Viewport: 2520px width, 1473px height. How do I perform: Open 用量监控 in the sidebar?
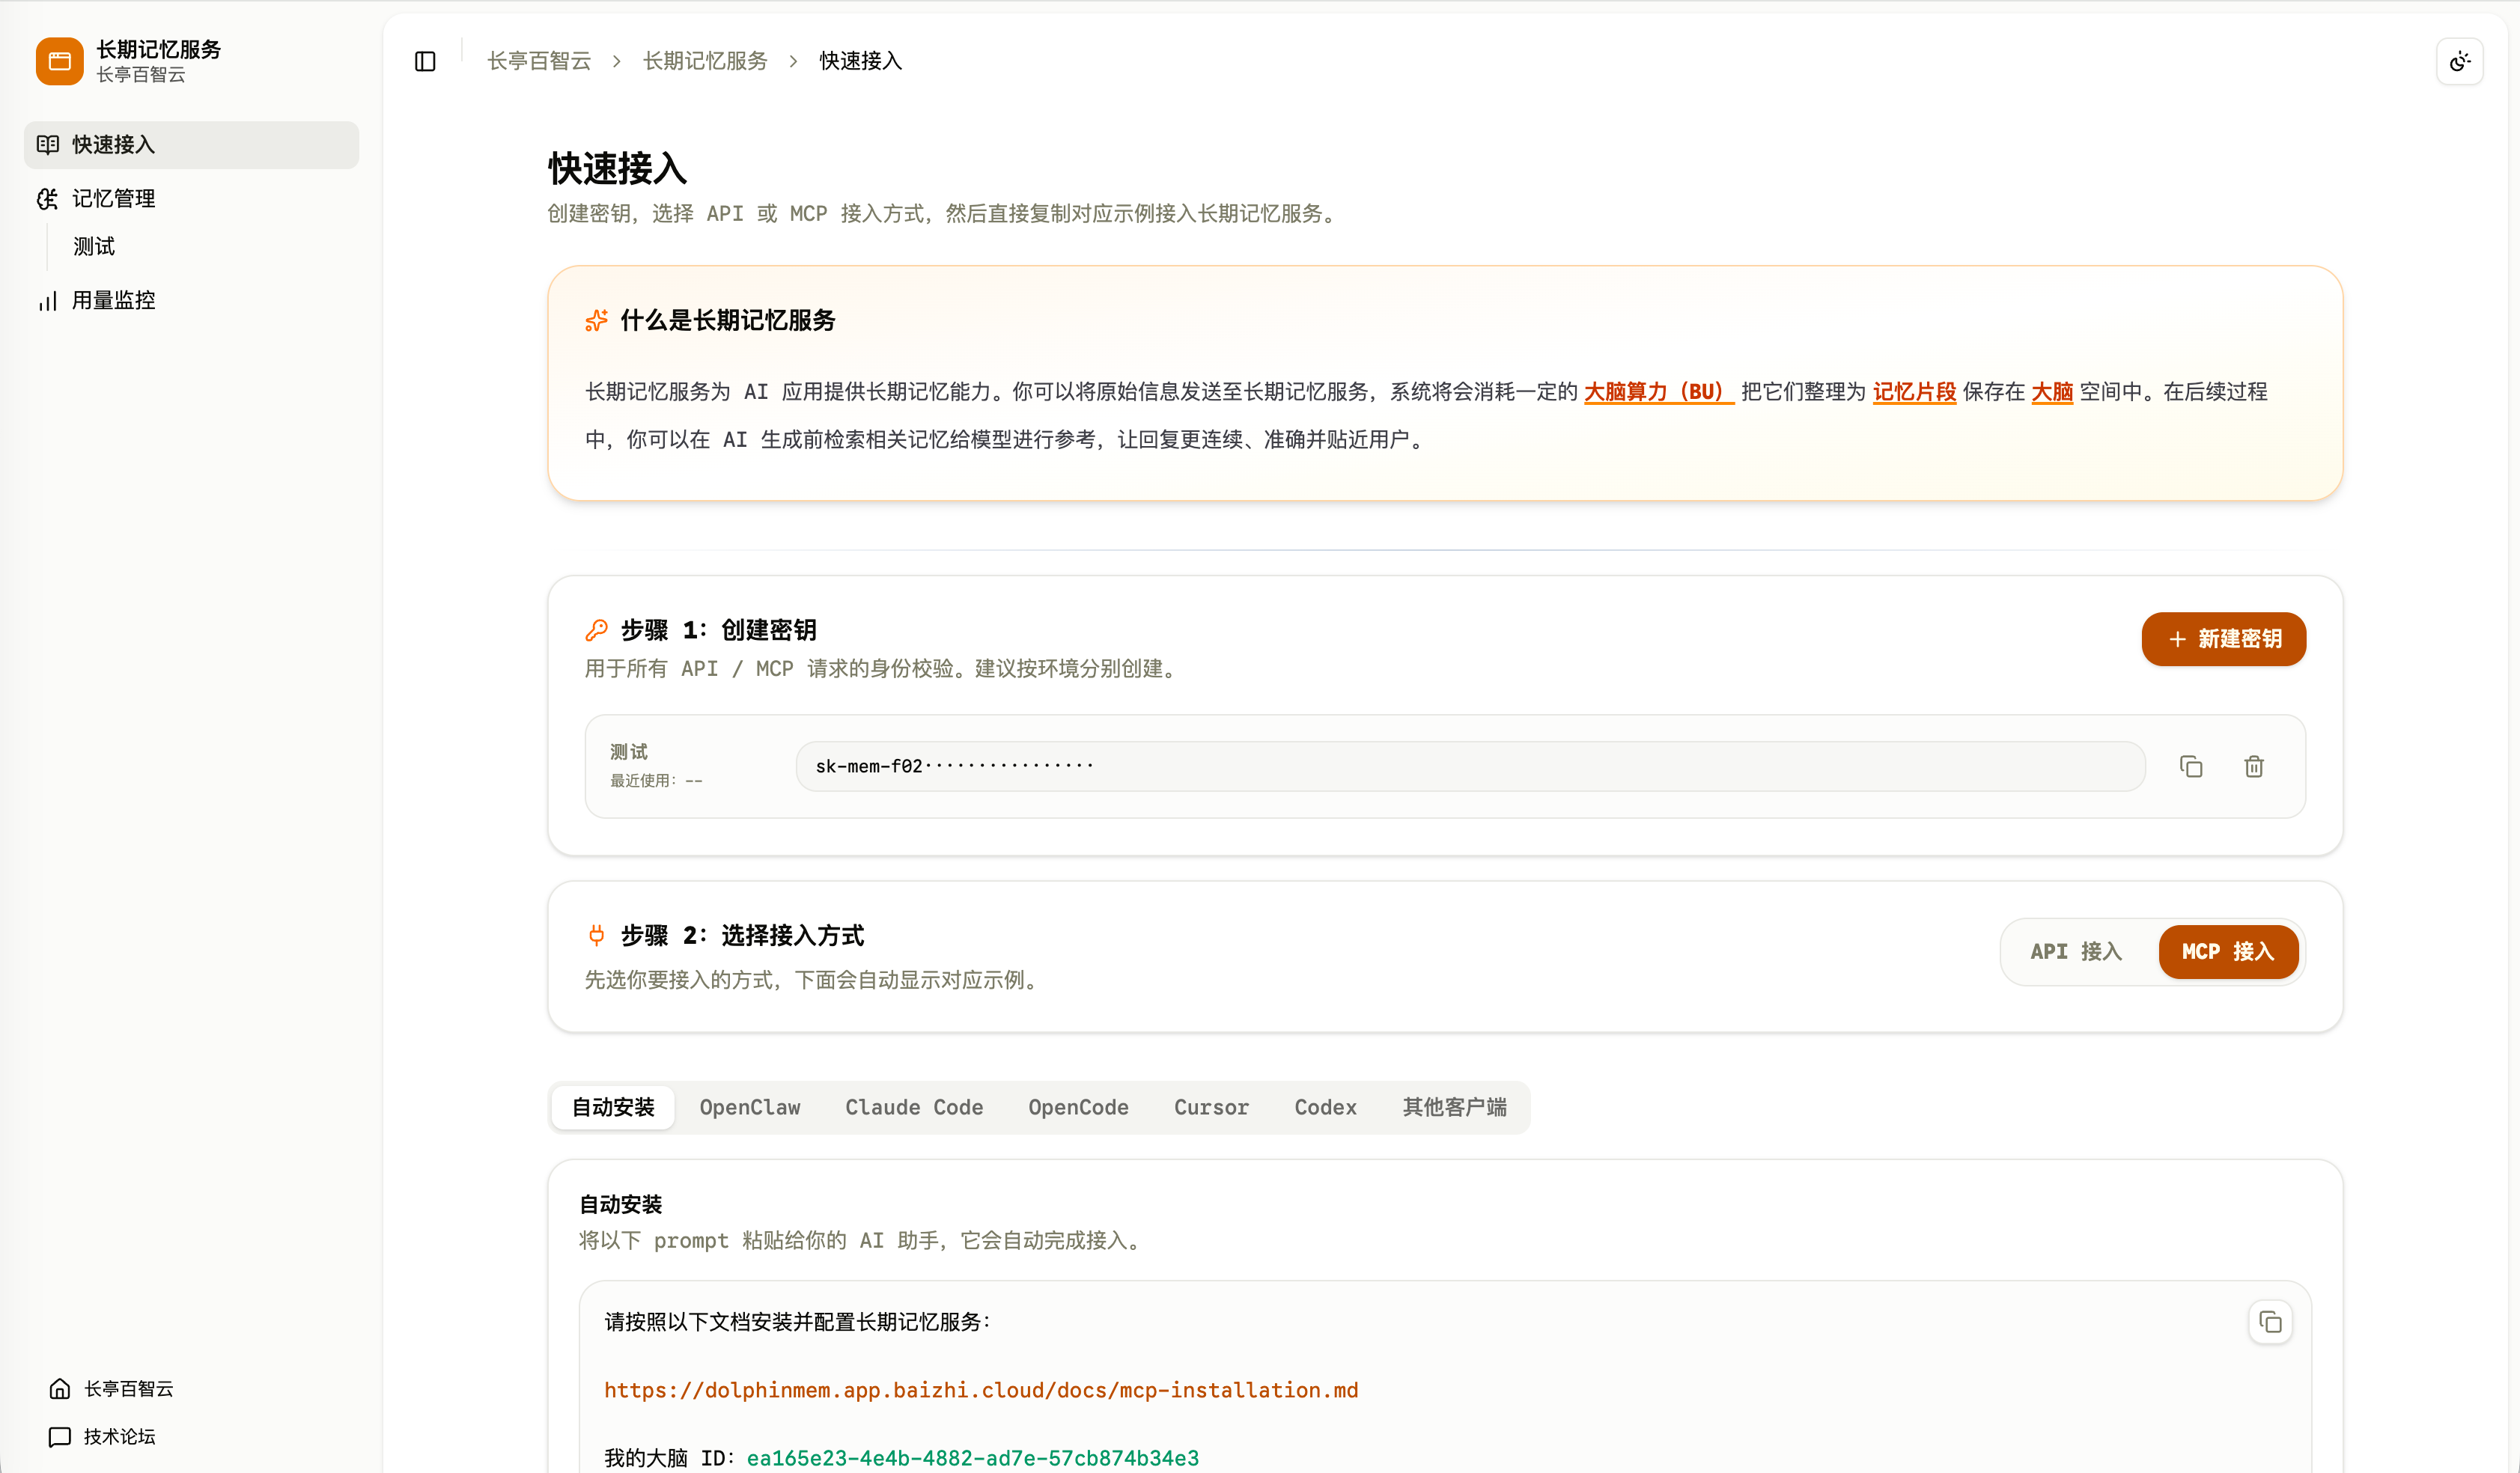click(113, 300)
